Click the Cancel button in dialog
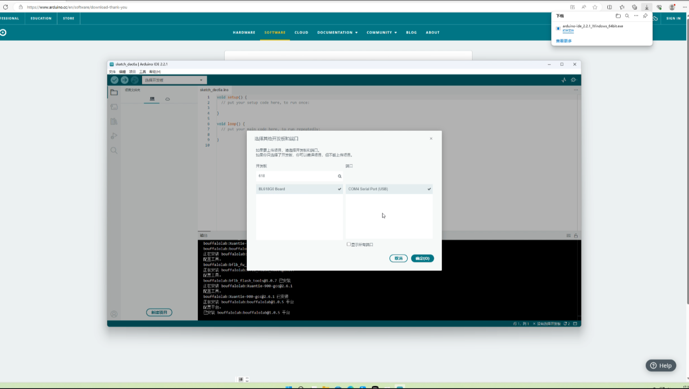 tap(398, 259)
